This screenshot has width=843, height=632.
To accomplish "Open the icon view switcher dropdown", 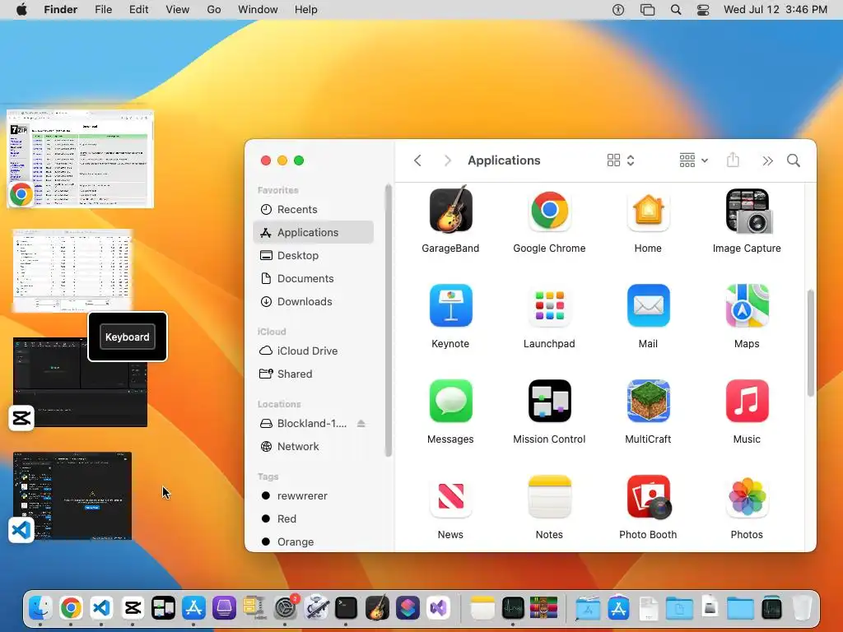I will (x=621, y=160).
